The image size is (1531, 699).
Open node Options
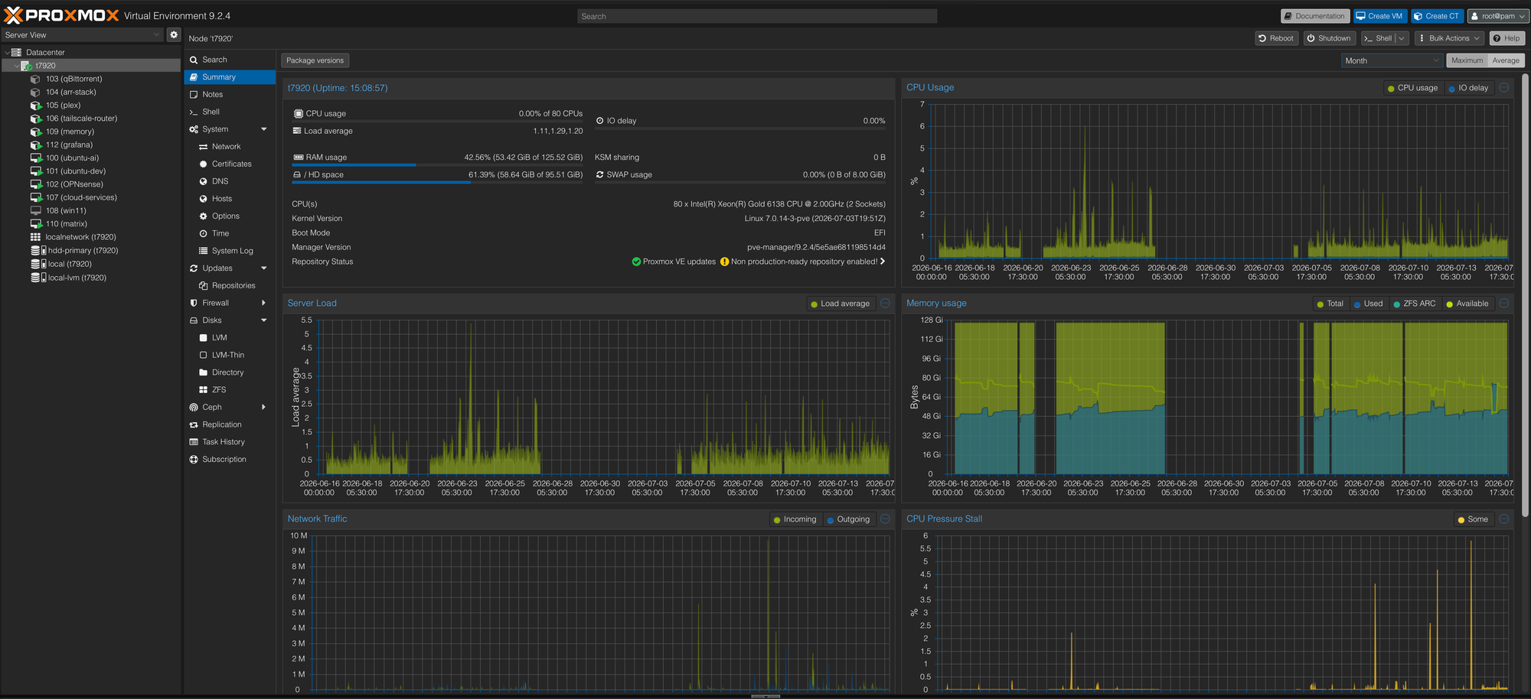(230, 216)
